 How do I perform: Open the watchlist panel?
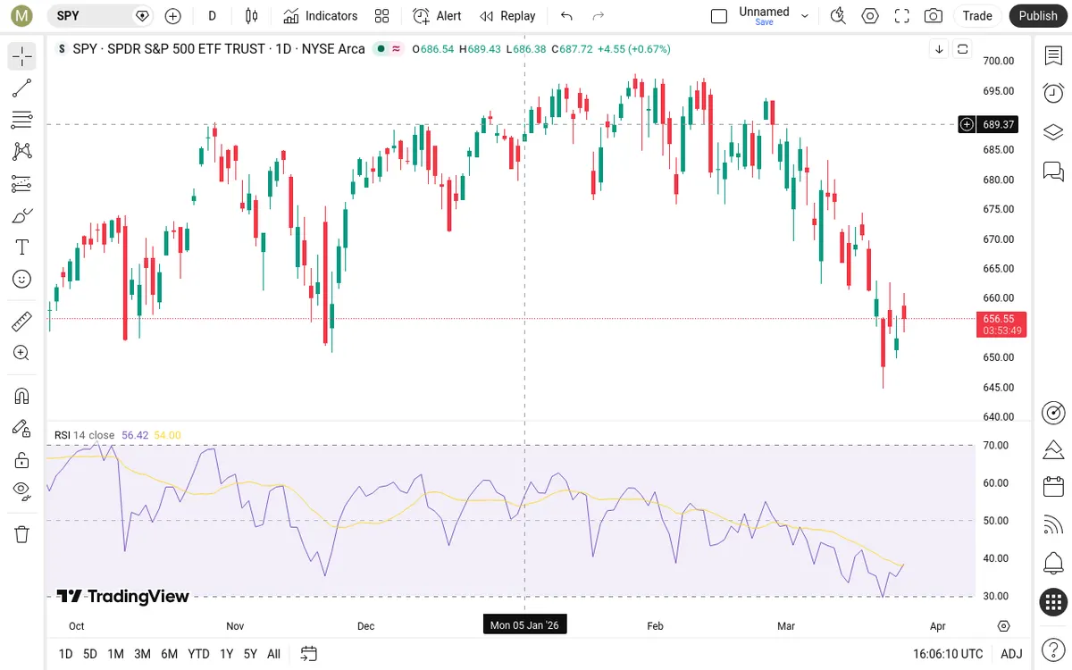tap(1053, 55)
